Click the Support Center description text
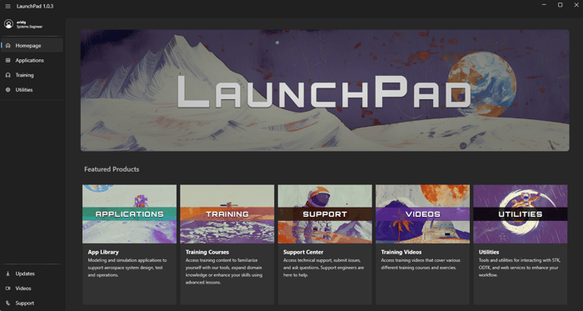 tap(323, 268)
